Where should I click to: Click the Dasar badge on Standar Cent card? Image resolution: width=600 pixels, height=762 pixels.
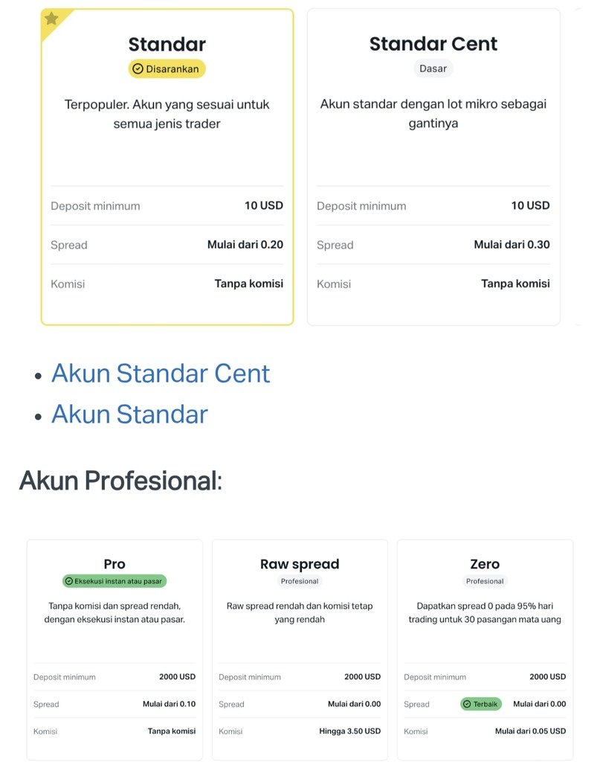tap(433, 68)
